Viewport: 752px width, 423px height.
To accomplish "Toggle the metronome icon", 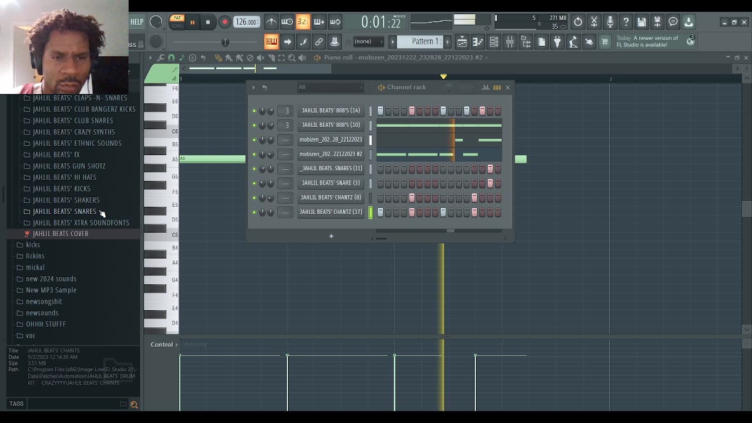I will point(271,22).
